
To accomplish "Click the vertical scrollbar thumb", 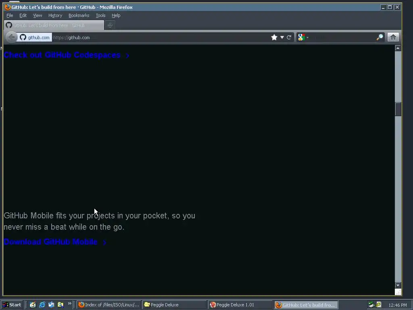I will [x=398, y=109].
